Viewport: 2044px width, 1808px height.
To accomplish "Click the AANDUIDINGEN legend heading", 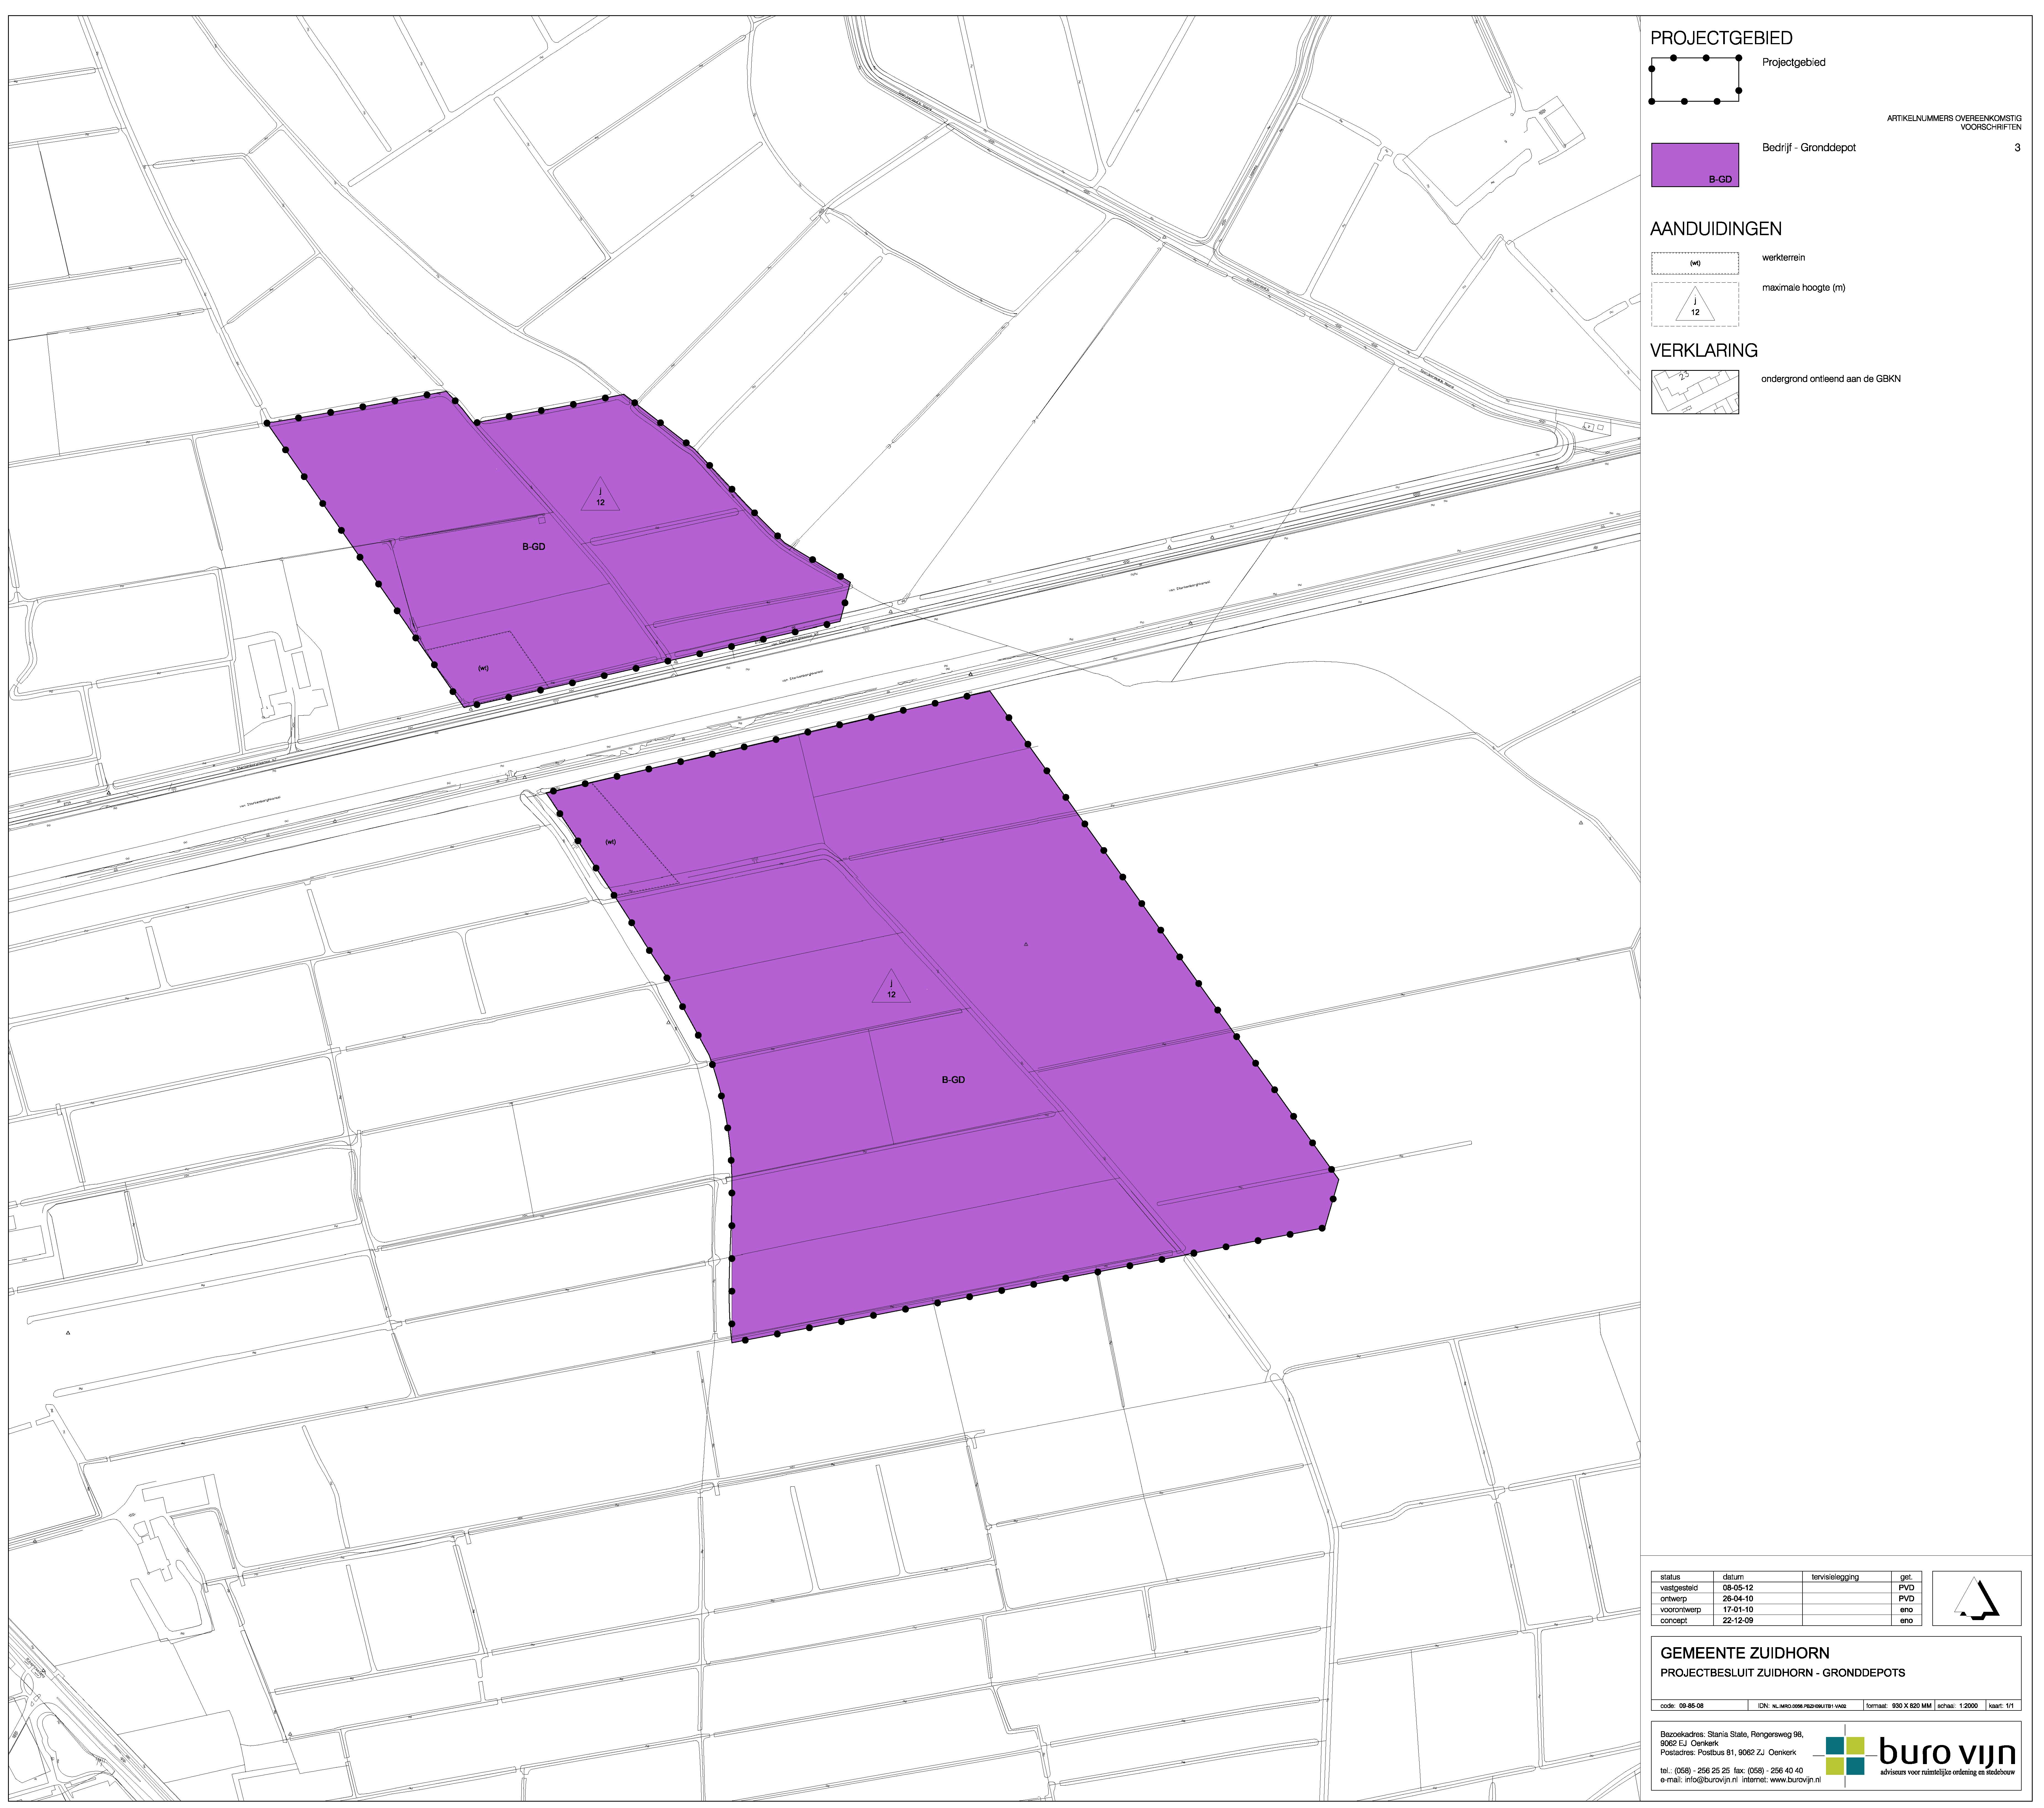I will [1716, 229].
